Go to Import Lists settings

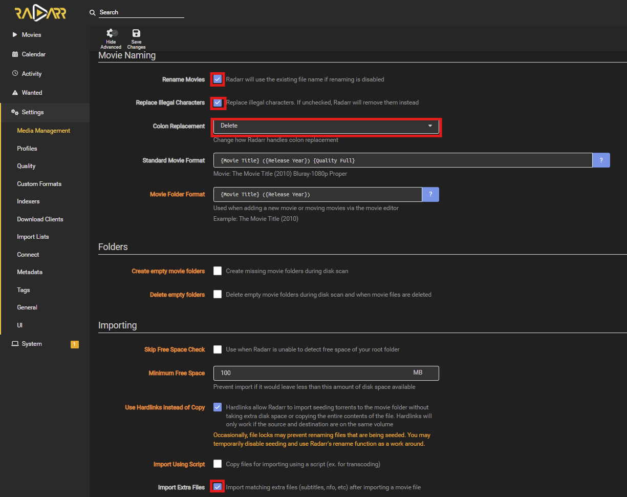click(33, 237)
